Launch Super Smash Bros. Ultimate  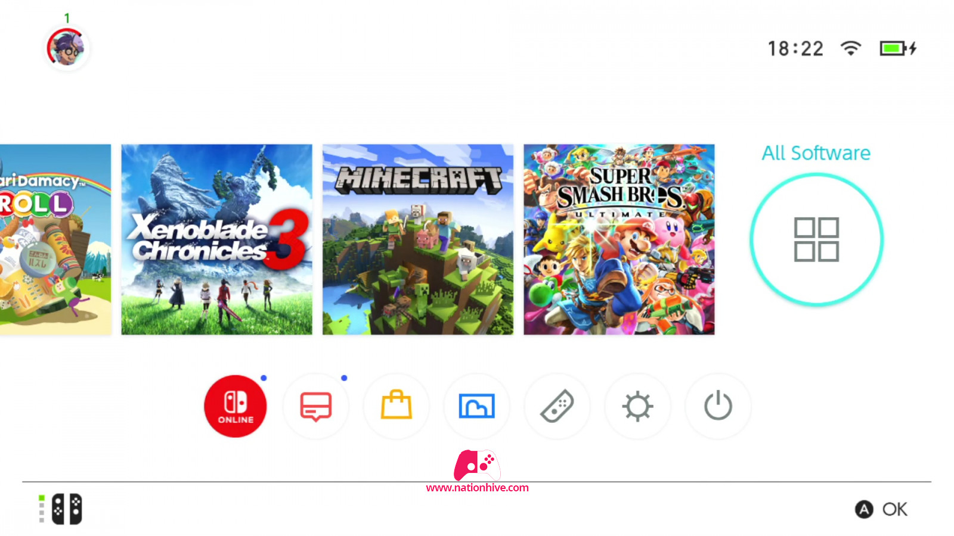619,239
